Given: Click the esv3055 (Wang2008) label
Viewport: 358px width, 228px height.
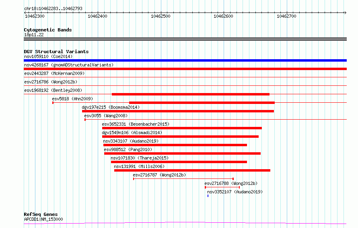Looking at the screenshot, I should [106, 116].
